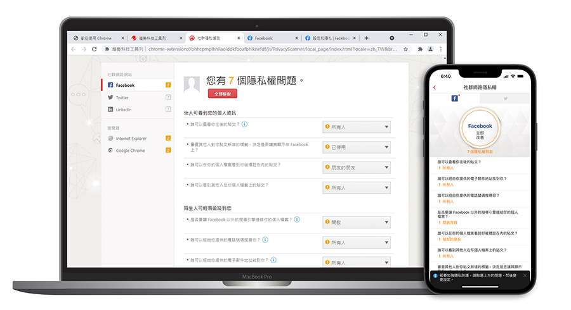571x310 pixels.
Task: Click the Google Chrome badge showing 2
Action: click(168, 151)
